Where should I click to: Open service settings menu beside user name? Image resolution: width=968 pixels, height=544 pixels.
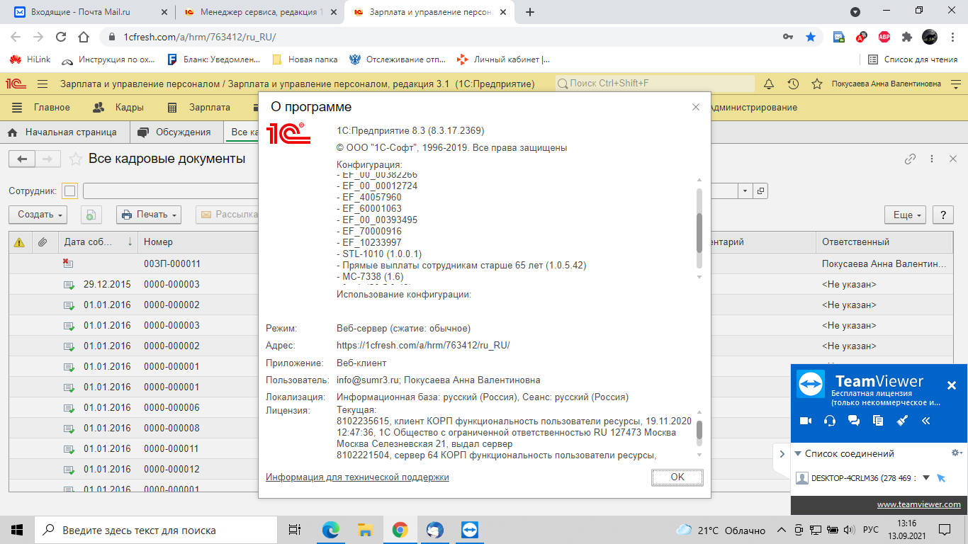(x=955, y=84)
